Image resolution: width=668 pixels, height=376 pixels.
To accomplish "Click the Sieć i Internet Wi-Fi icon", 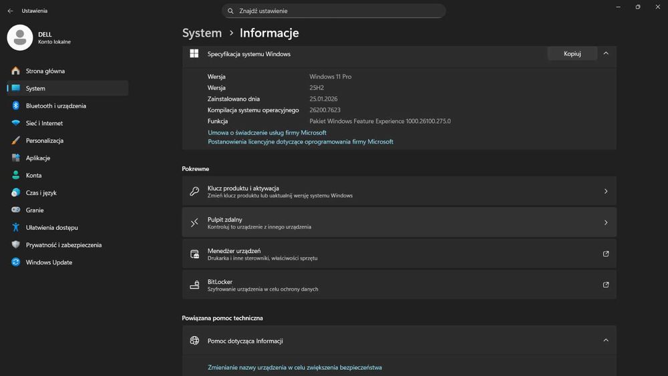I will (x=16, y=123).
